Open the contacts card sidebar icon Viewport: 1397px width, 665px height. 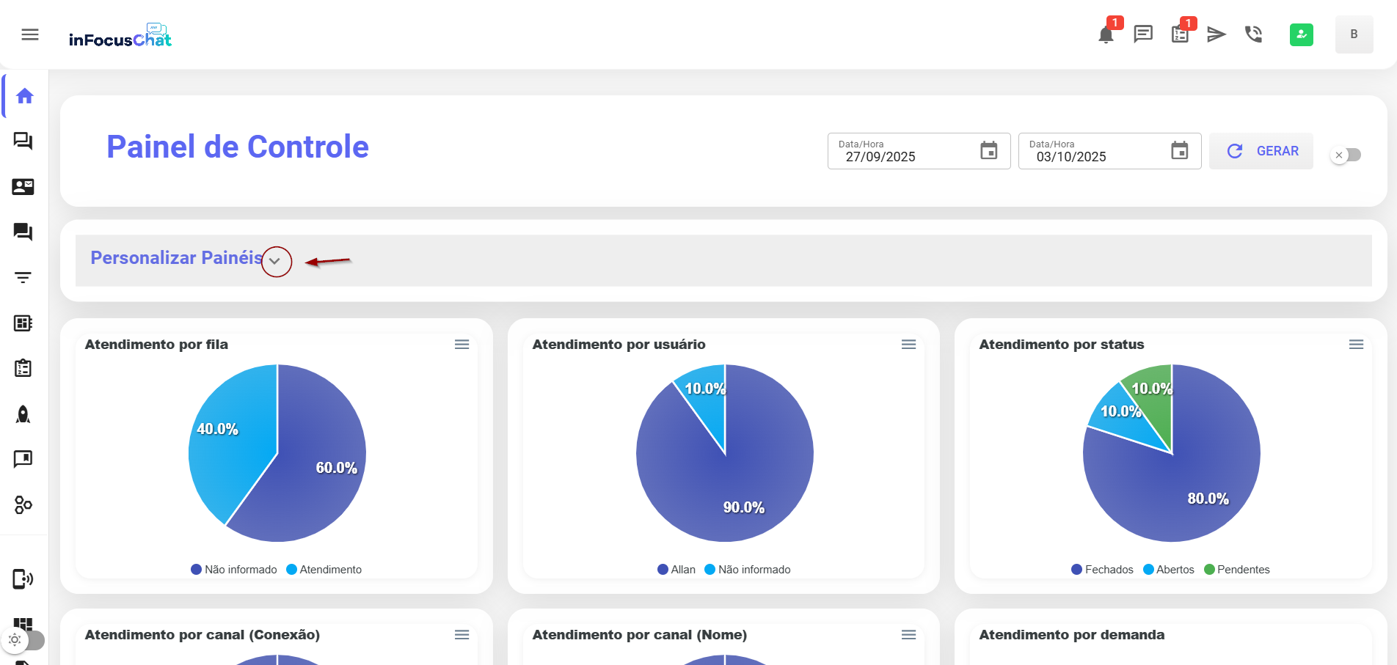(x=23, y=187)
